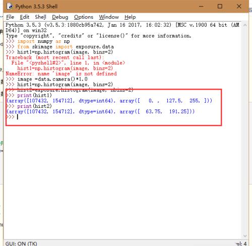Click the 'File "<pyshell#2>", line 1' traceback line

(x=68, y=63)
